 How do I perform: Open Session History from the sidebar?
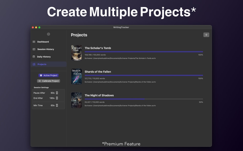pyautogui.click(x=34, y=49)
